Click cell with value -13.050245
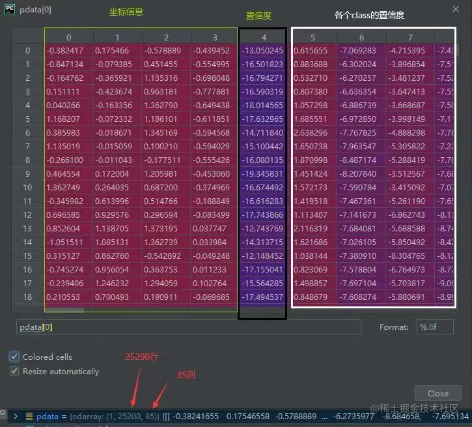Image resolution: width=472 pixels, height=427 pixels. tap(263, 51)
